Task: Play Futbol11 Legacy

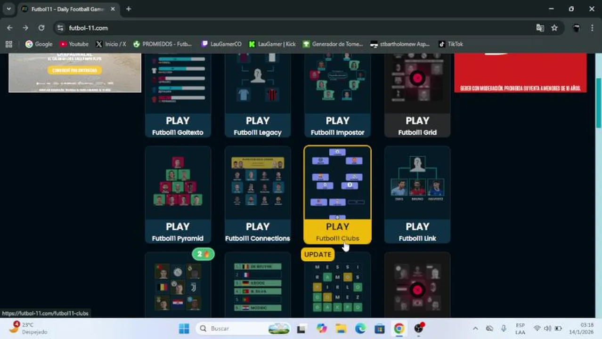Action: [x=258, y=126]
